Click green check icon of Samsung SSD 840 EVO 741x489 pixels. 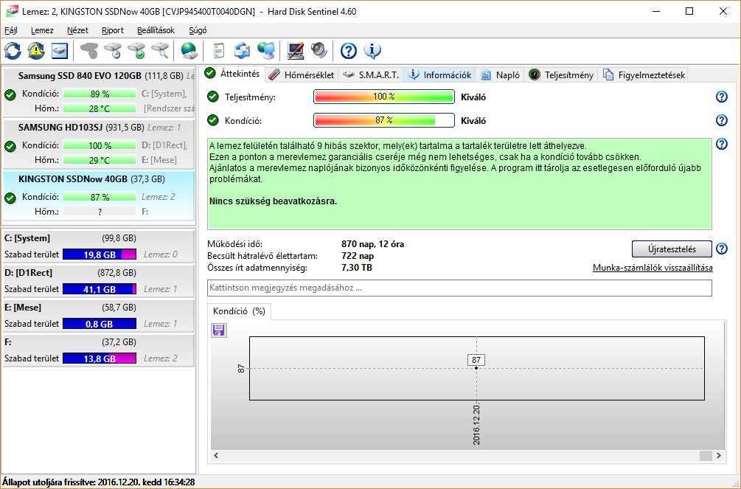click(x=10, y=94)
